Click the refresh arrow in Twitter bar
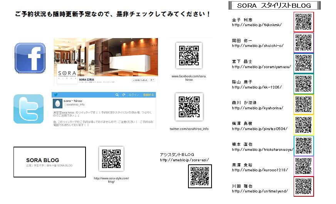The image size is (336, 204). click(x=124, y=95)
